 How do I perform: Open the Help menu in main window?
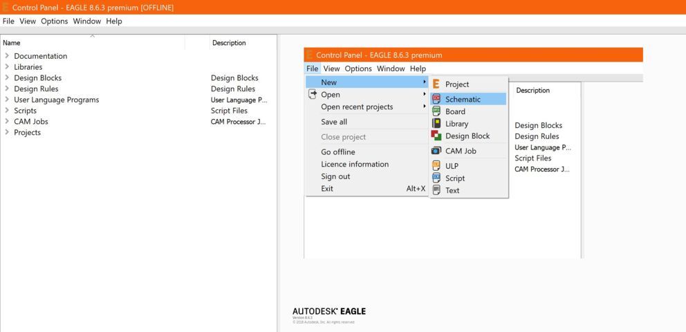[x=114, y=21]
